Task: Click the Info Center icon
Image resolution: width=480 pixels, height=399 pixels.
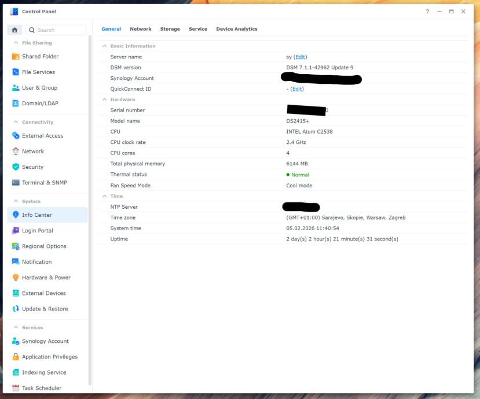Action: [16, 215]
